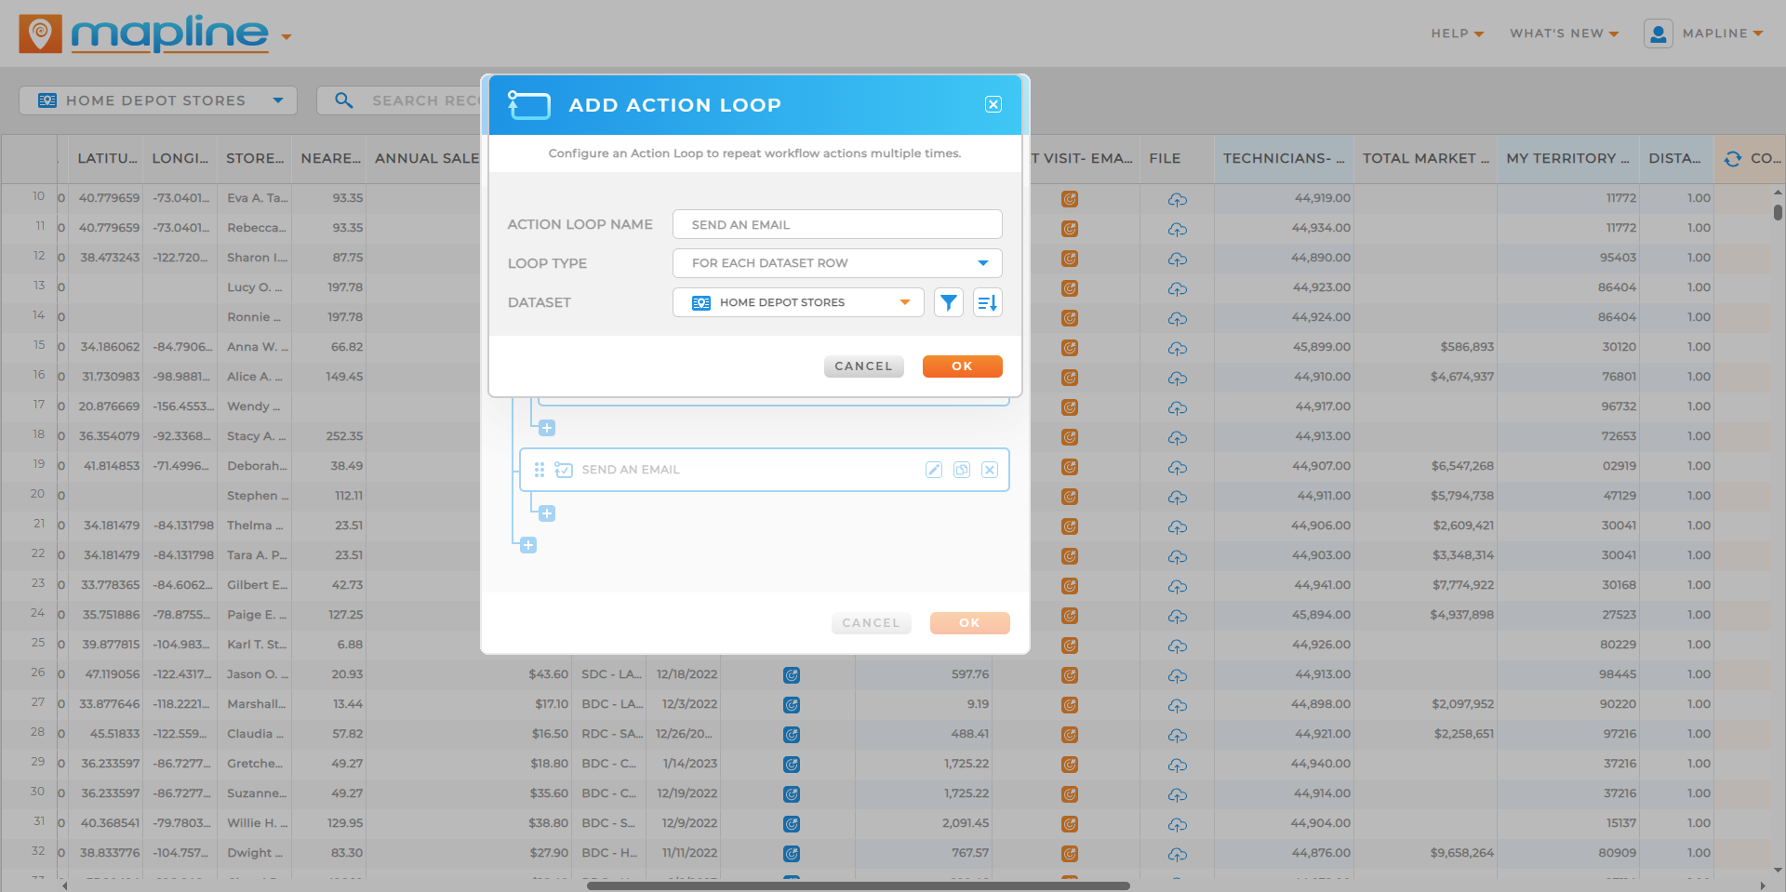Viewport: 1786px width, 892px height.
Task: Expand the Loop Type dropdown
Action: click(x=837, y=263)
